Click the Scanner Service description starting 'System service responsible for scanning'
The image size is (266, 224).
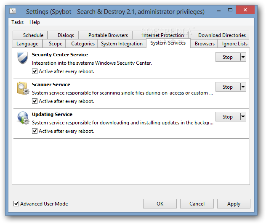[122, 93]
